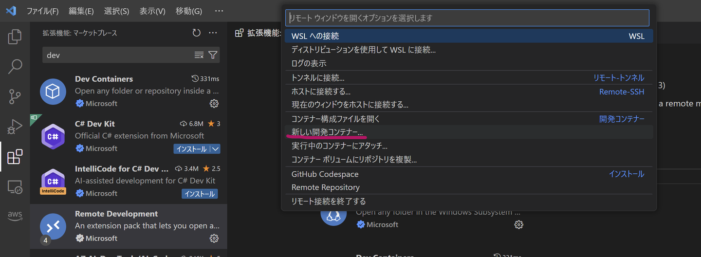Open Dev Containers manage gear

pos(214,103)
